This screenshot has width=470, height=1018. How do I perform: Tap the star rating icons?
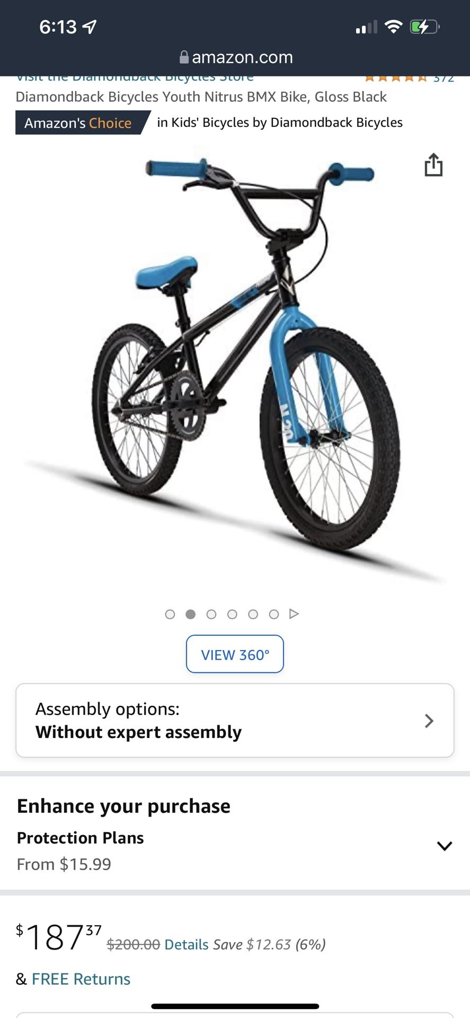[x=396, y=77]
